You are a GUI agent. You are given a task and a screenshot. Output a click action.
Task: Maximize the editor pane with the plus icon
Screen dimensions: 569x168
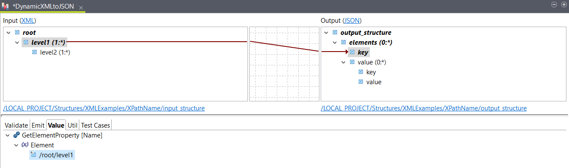(x=563, y=4)
